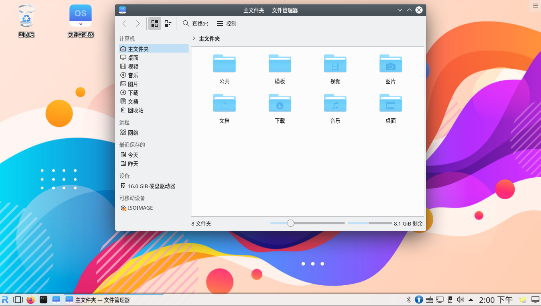Screen dimensions: 541x306
Task: Adjust the icon zoom slider
Action: coord(307,223)
